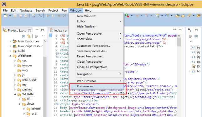202x117 pixels.
Task: Expand the images folder node
Action: pyautogui.click(x=15, y=66)
